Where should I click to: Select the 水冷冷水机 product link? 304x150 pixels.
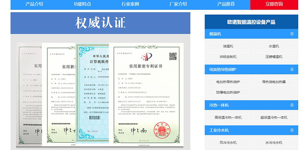[274, 142]
